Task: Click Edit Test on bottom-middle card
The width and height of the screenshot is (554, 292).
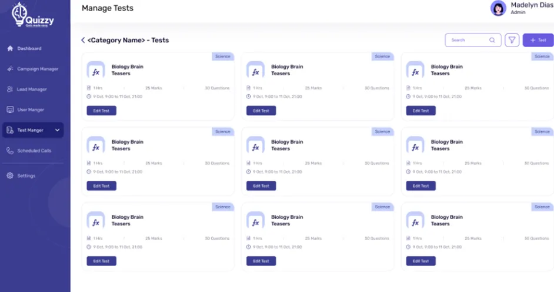Action: 261,261
